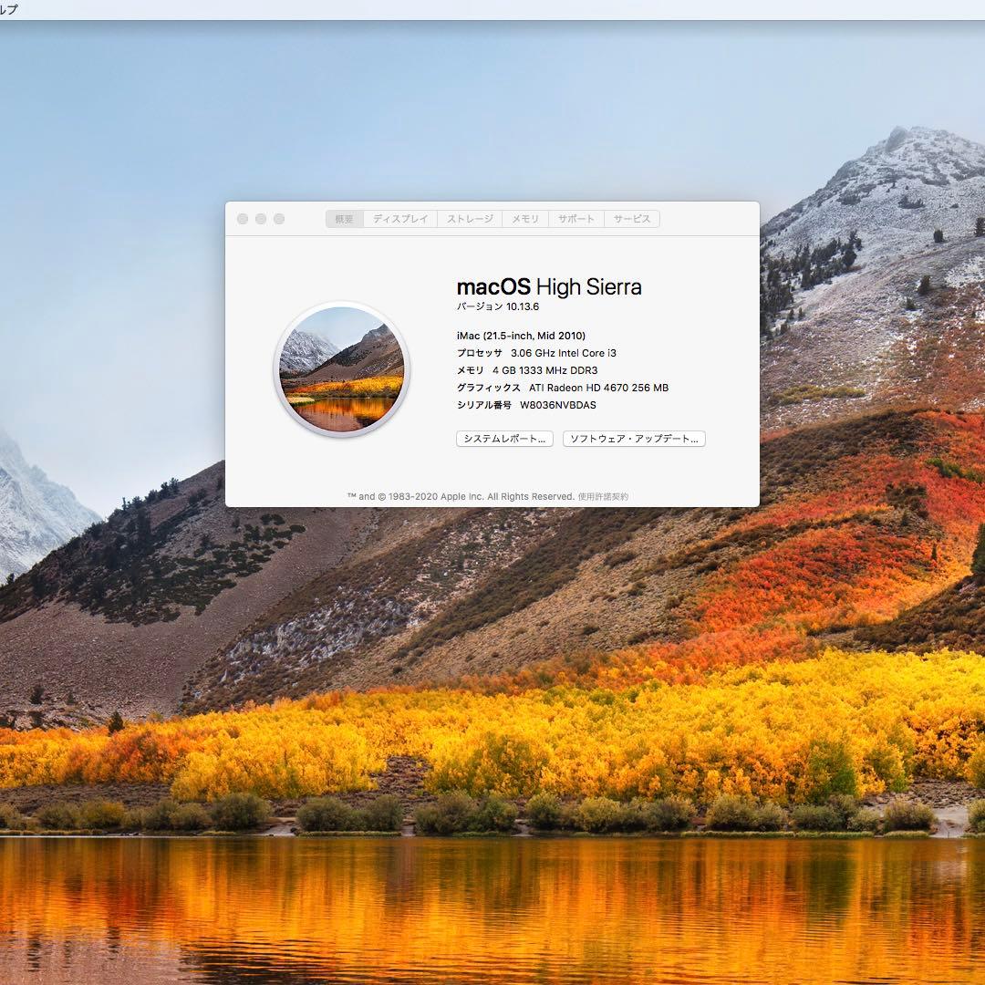This screenshot has height=985, width=985.
Task: Click the Apple copyright notice text
Action: coord(461,496)
